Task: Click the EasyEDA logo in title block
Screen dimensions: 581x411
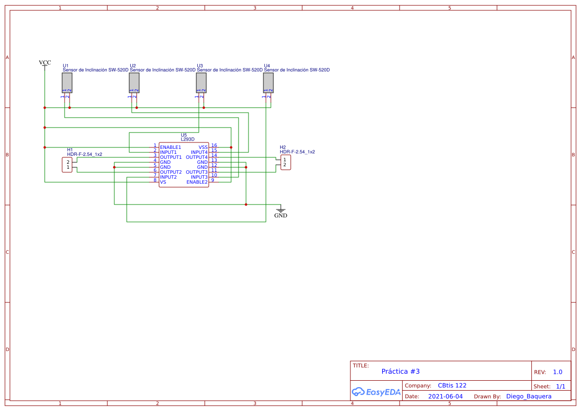Action: click(x=376, y=392)
